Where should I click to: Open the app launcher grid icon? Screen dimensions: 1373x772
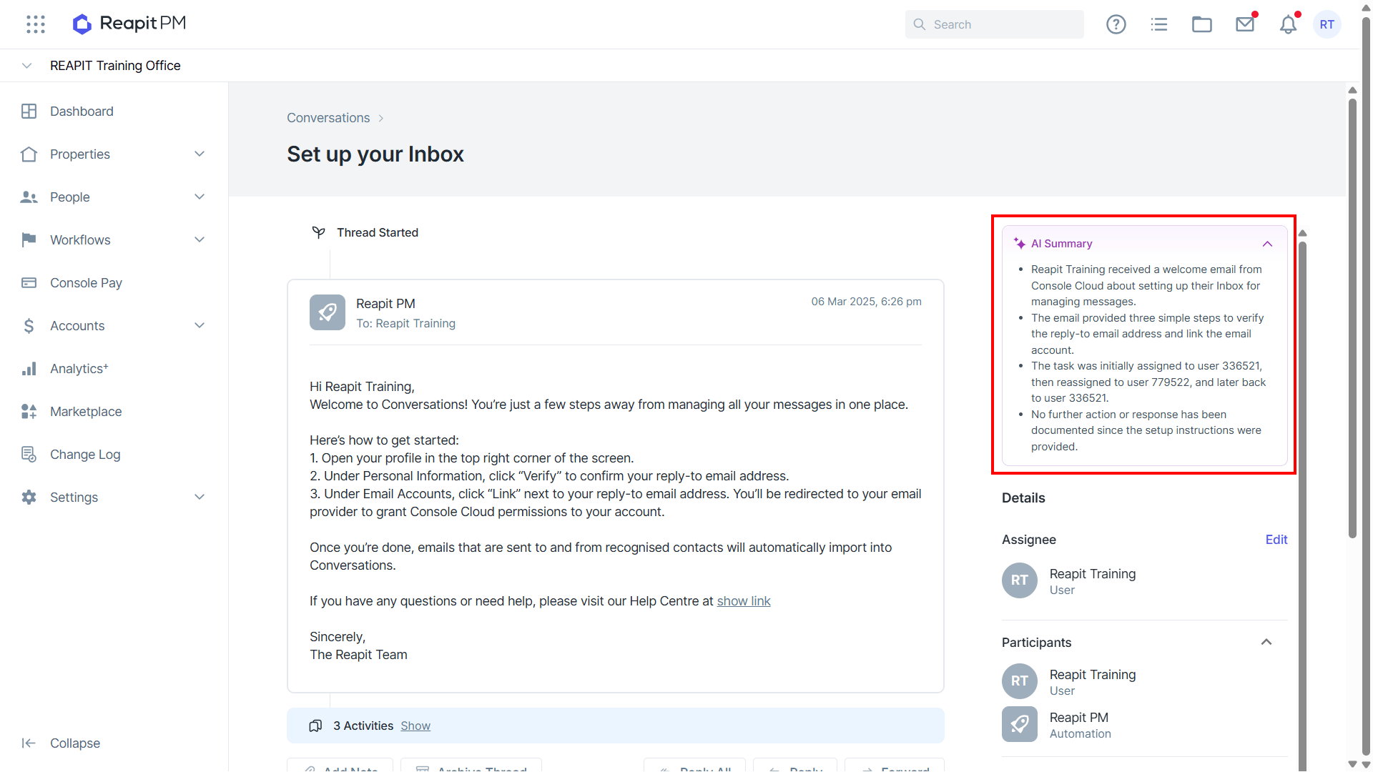pyautogui.click(x=36, y=24)
